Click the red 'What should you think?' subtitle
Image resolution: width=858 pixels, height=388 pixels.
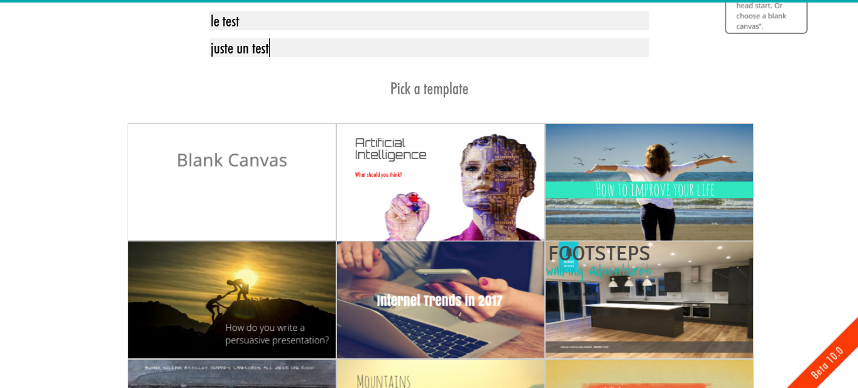click(x=378, y=175)
